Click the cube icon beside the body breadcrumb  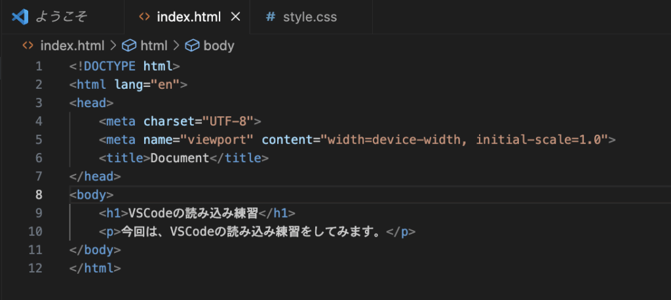pos(192,45)
